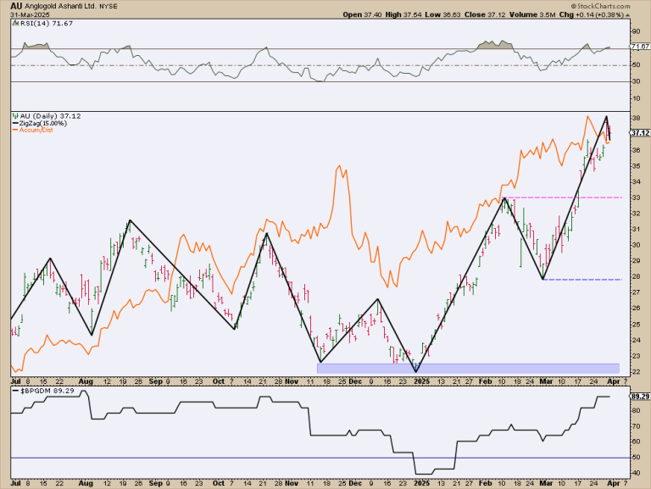
Task: Click the ZigZag(15.00%) legend label
Action: tap(43, 123)
